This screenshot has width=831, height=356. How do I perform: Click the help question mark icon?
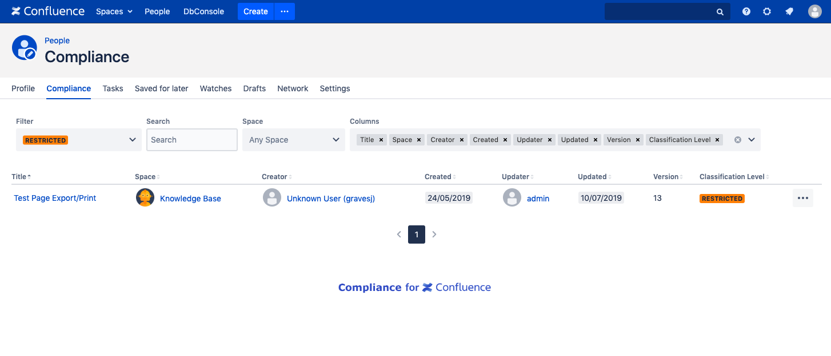[x=746, y=11]
